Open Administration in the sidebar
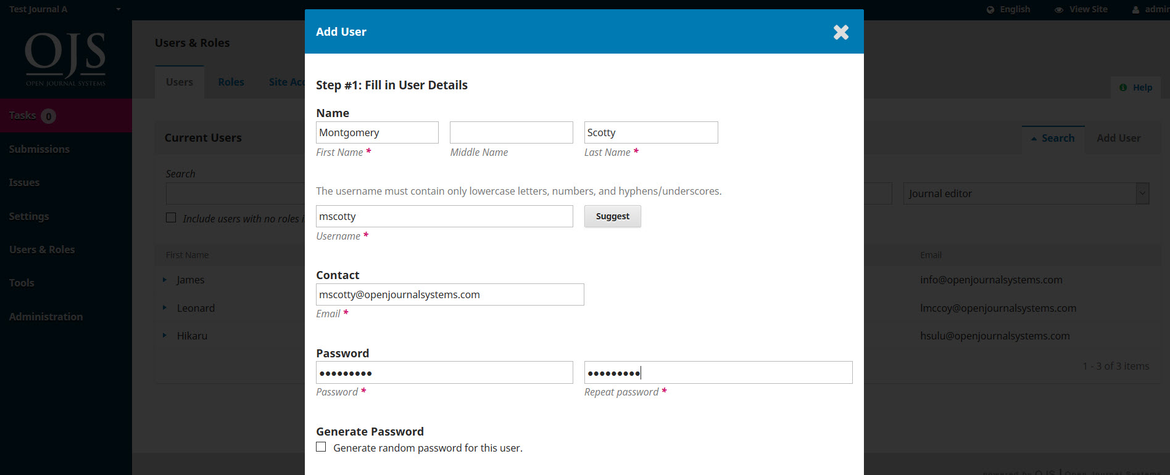This screenshot has height=475, width=1170. 46,317
